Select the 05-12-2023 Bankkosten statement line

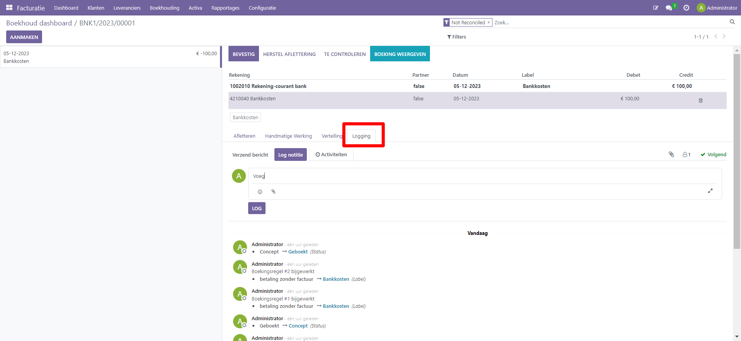click(x=110, y=57)
